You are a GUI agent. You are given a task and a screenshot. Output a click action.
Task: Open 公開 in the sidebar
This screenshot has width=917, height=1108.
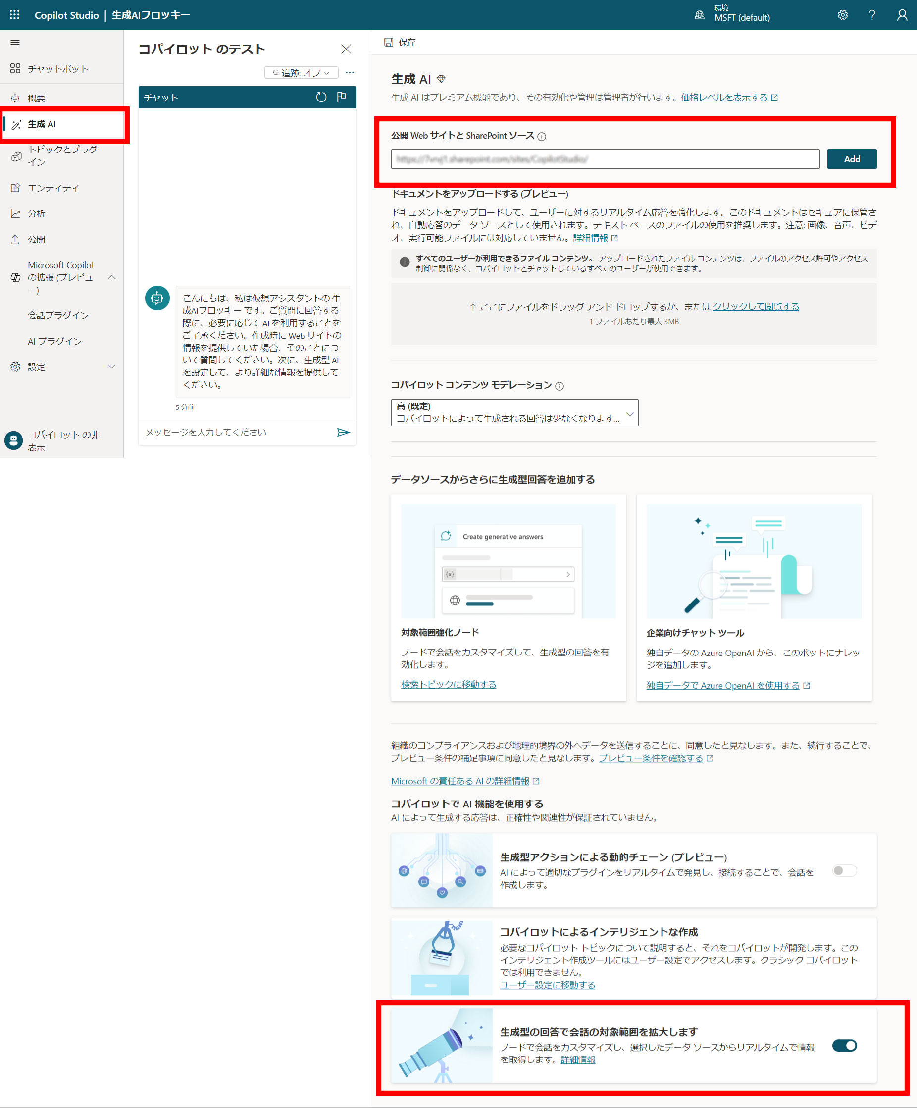62,240
